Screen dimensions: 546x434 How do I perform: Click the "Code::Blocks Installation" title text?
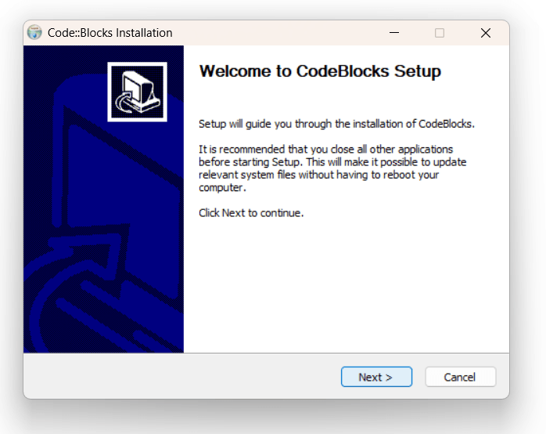tap(110, 33)
